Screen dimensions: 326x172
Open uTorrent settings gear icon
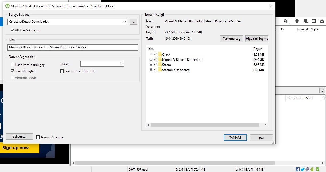[x=322, y=21]
